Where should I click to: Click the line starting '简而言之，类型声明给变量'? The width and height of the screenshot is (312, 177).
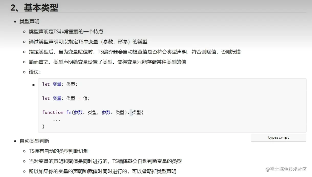coord(107,62)
